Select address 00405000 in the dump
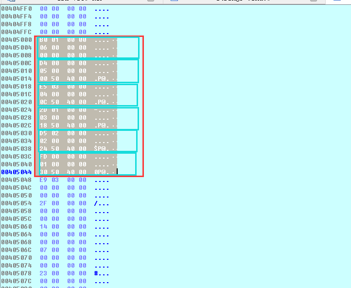Viewport: 351px width, 288px height. click(17, 40)
